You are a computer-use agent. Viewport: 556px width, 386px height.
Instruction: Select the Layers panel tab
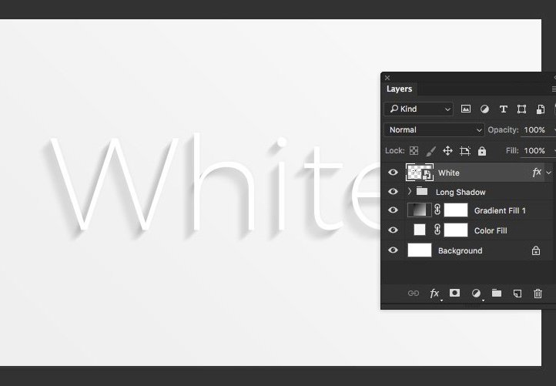pyautogui.click(x=399, y=89)
